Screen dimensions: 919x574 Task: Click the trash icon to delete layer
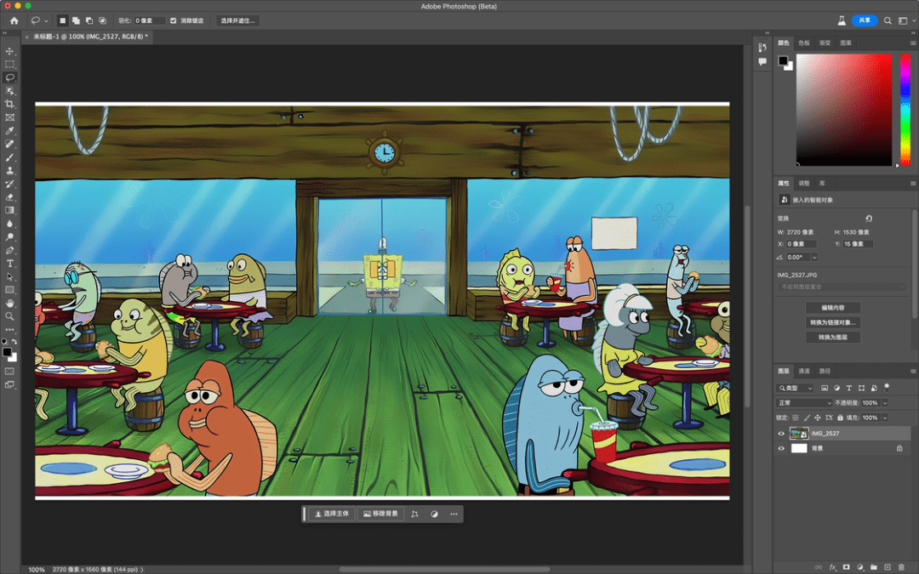[x=901, y=567]
